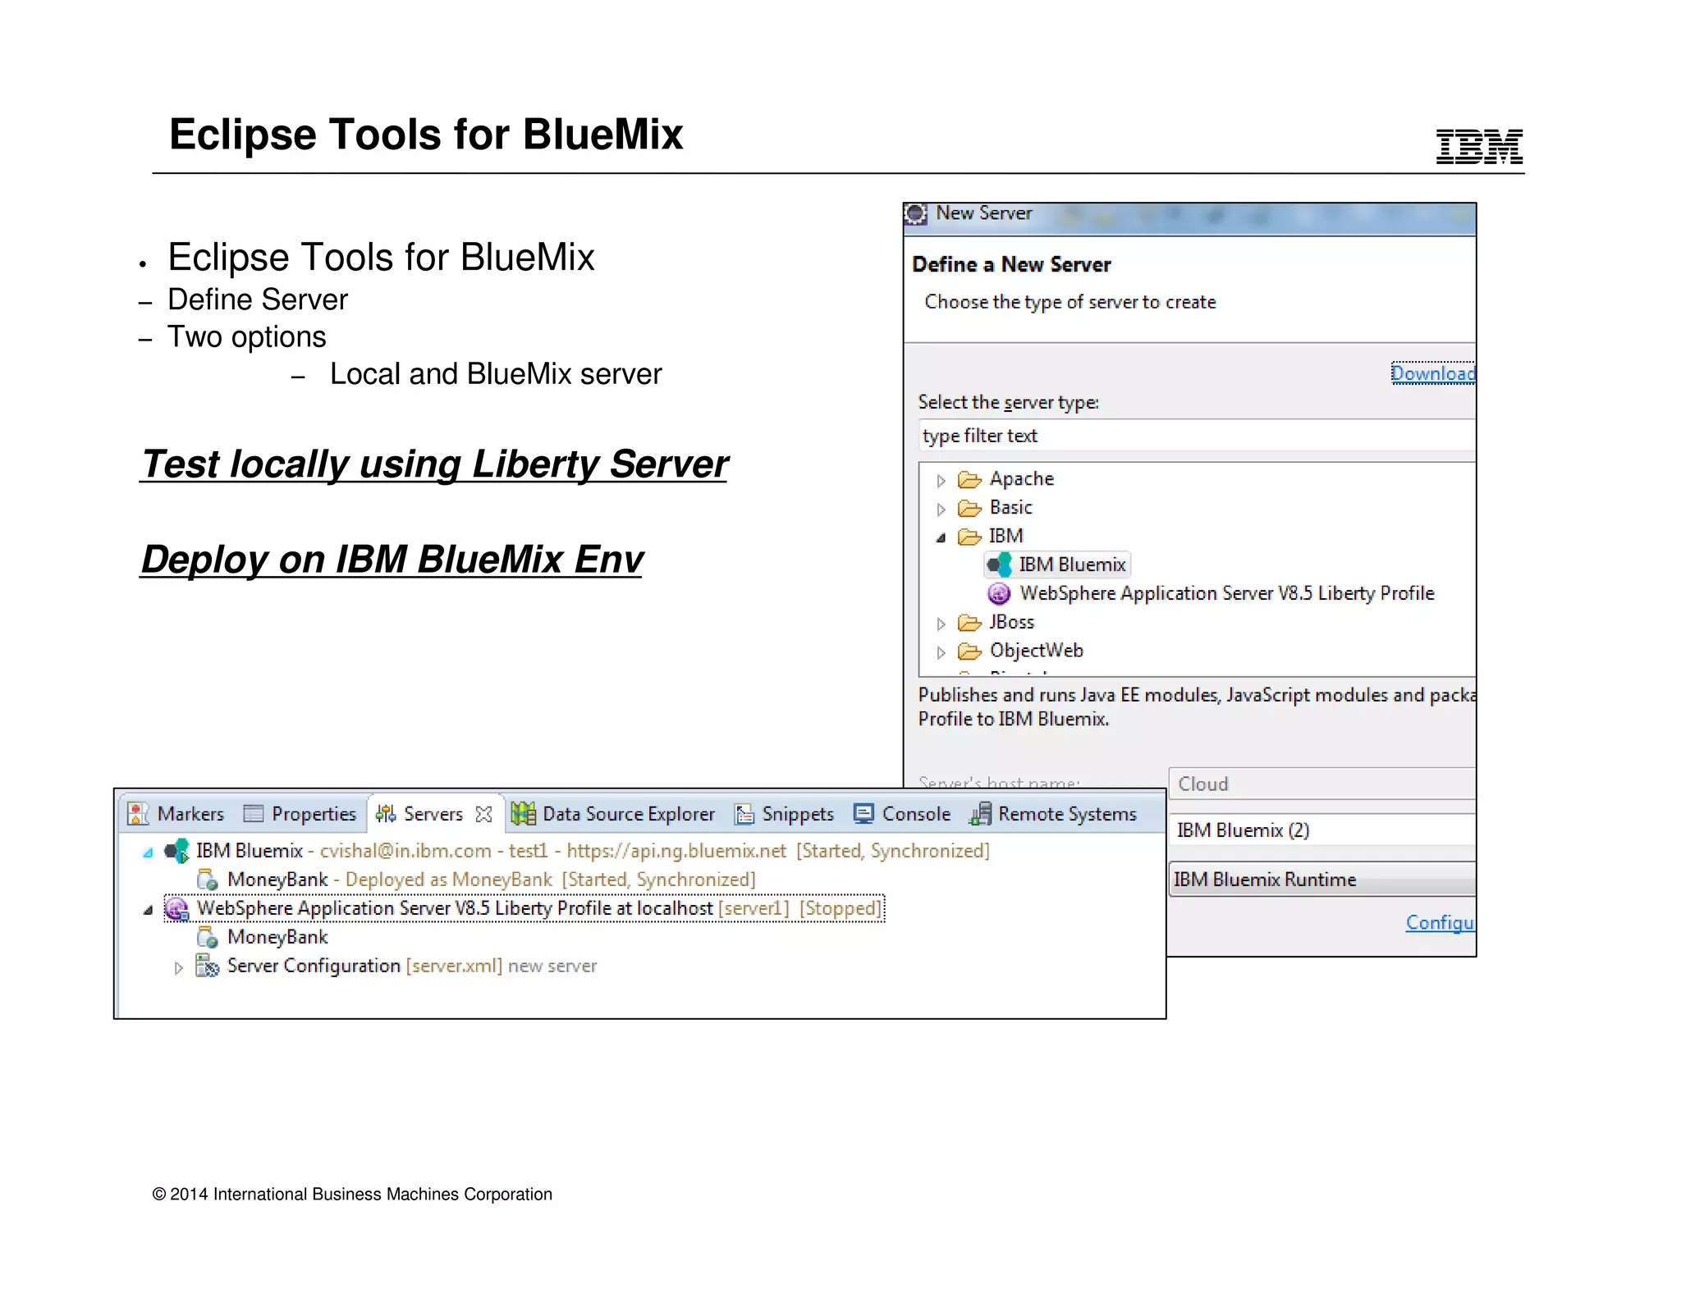Click the Server Configuration icon
Screen dimensions: 1681x1298
click(208, 967)
